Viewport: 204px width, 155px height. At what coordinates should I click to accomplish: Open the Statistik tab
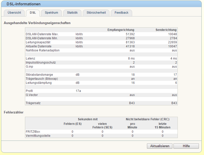tap(72, 13)
